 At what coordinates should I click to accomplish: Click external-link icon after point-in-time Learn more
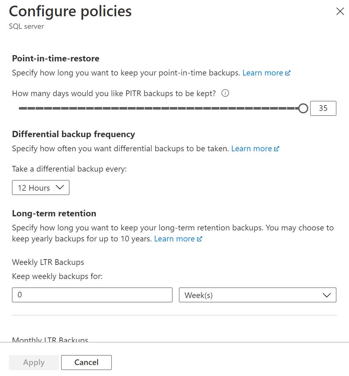(288, 73)
